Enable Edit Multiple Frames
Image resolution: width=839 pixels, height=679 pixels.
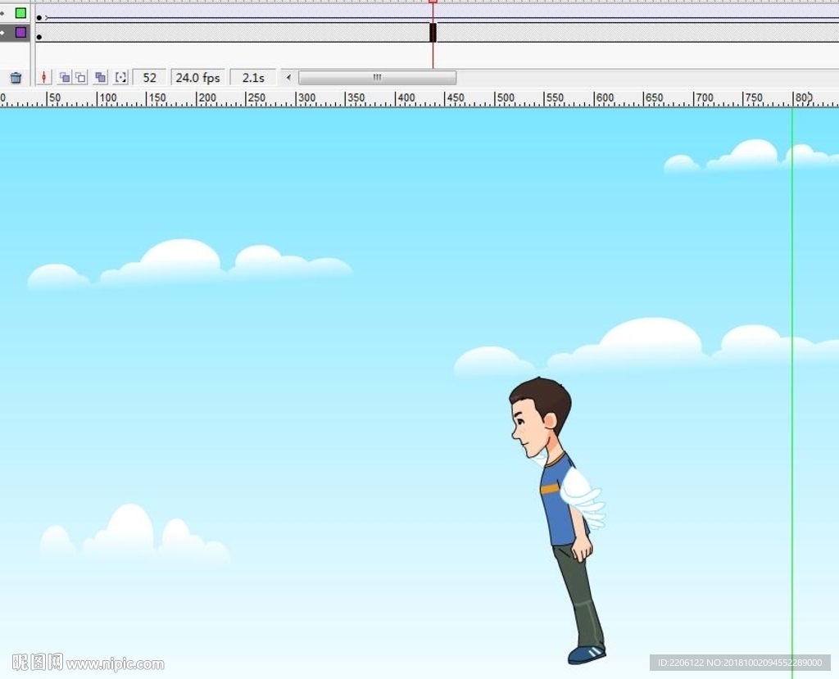[100, 78]
